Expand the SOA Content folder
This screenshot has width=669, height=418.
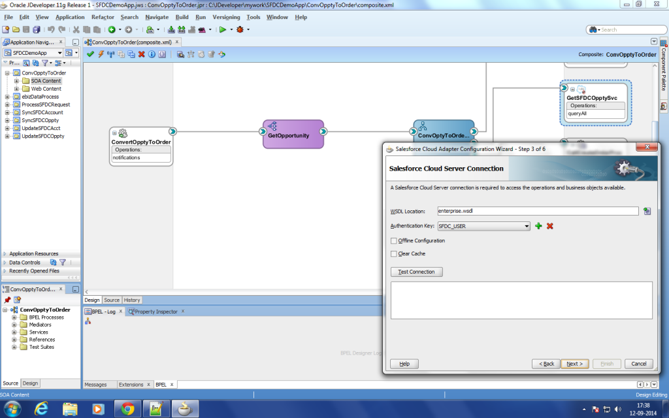pyautogui.click(x=16, y=81)
